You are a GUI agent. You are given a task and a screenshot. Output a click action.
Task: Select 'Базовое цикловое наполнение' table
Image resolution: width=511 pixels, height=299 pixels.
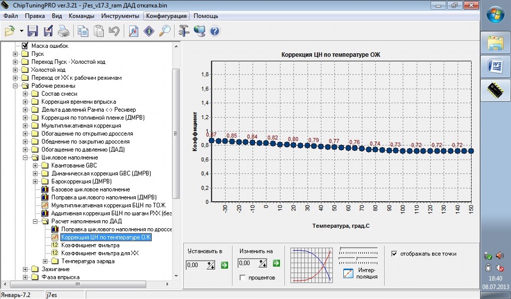pos(90,189)
